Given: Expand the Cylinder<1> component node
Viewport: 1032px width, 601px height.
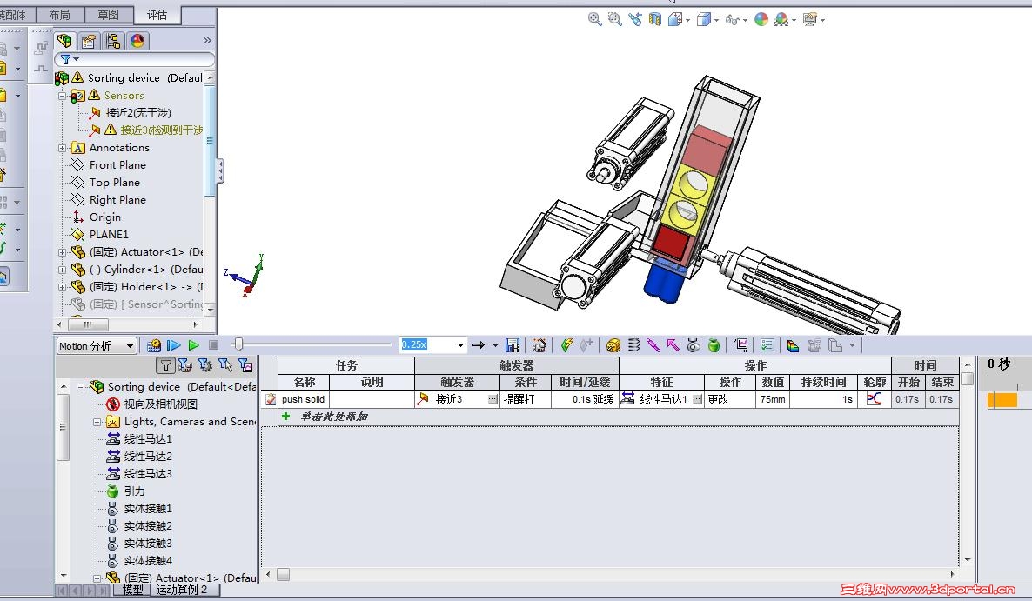Looking at the screenshot, I should [x=63, y=270].
